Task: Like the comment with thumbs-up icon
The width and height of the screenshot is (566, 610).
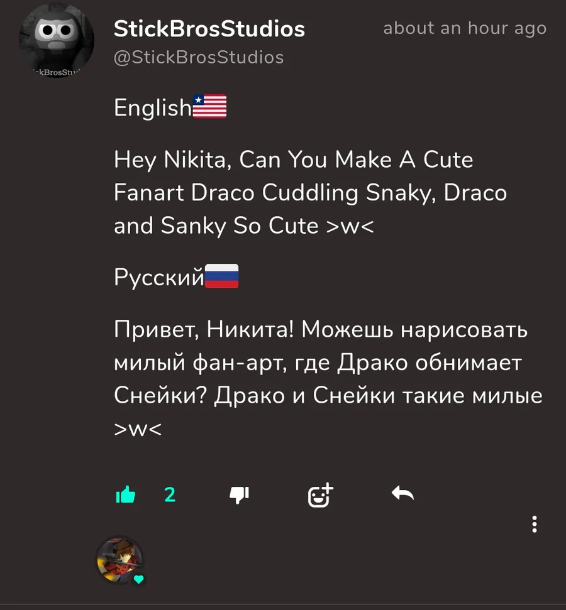Action: [x=126, y=495]
